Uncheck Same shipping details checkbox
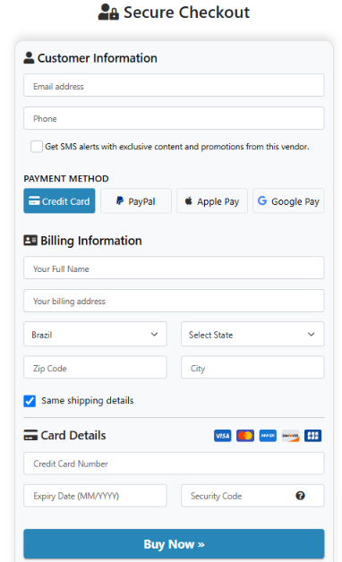342x562 pixels. [x=30, y=401]
